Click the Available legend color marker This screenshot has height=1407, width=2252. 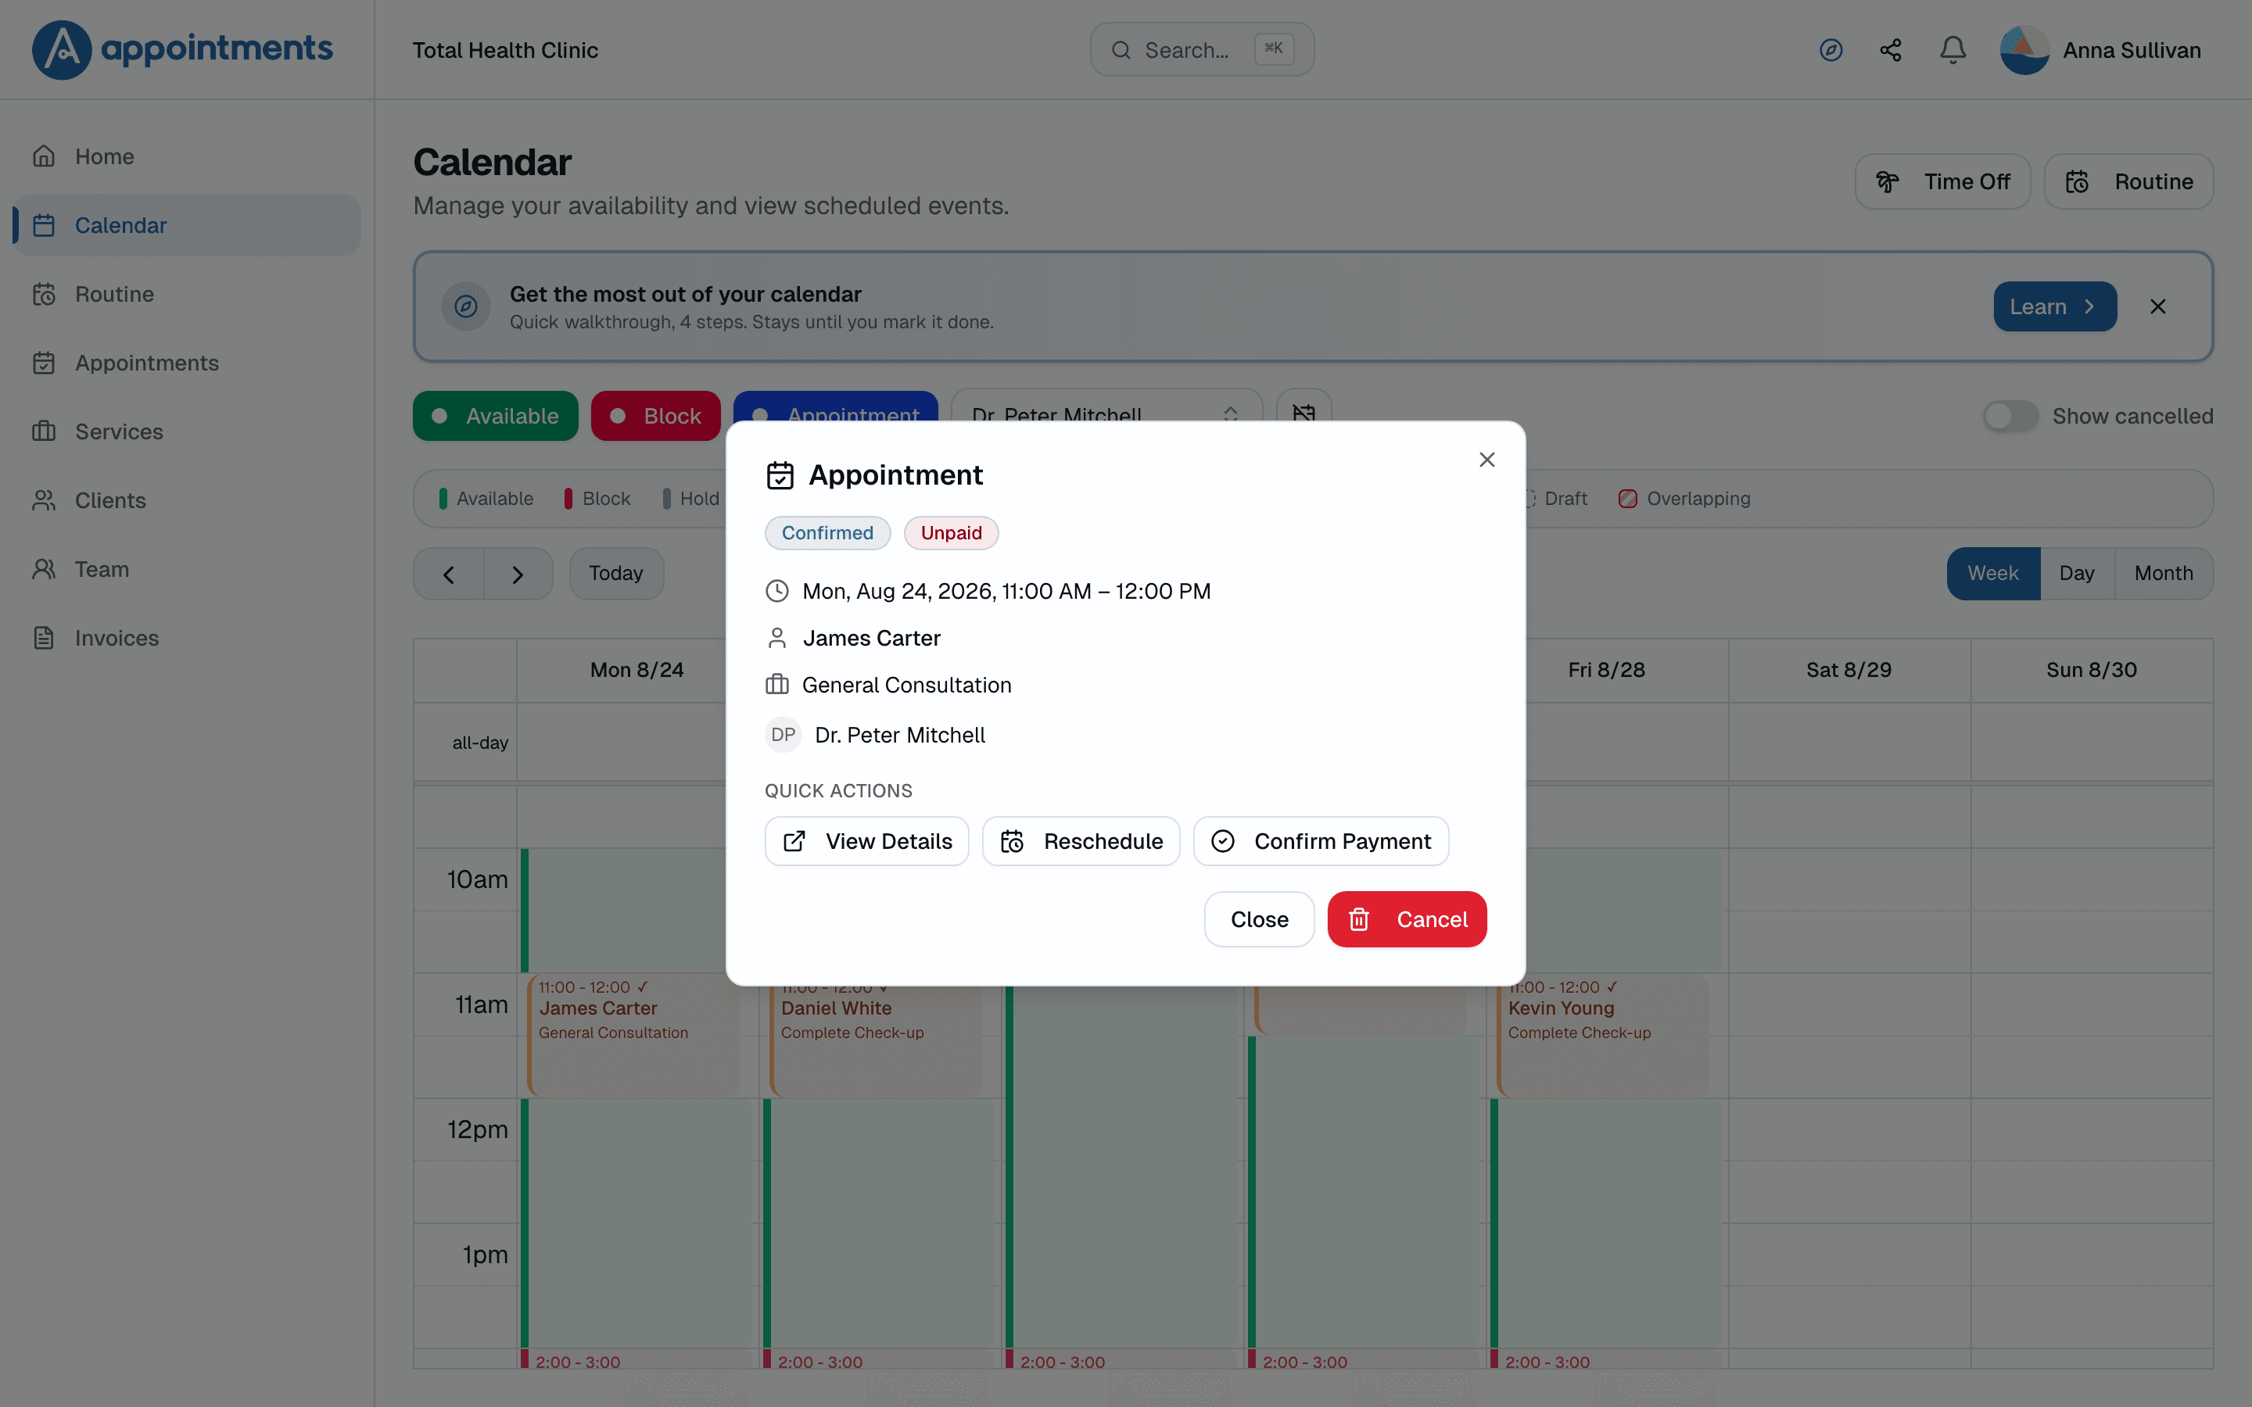(x=443, y=499)
